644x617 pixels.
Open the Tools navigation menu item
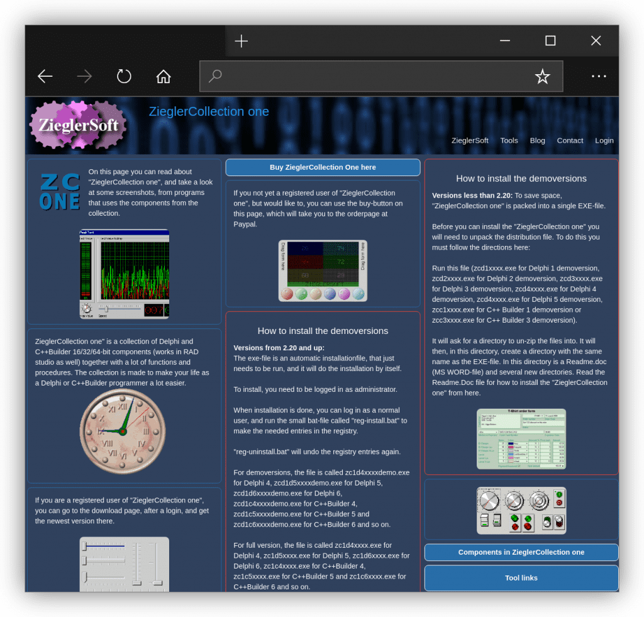509,140
